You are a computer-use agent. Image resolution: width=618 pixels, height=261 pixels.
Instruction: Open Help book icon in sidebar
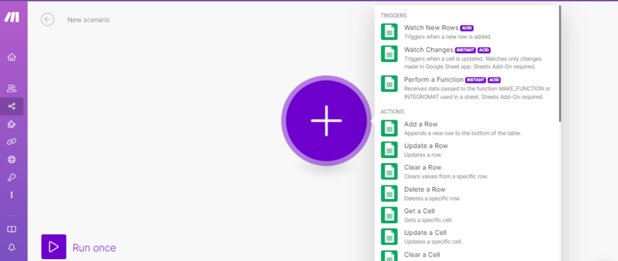pos(12,229)
